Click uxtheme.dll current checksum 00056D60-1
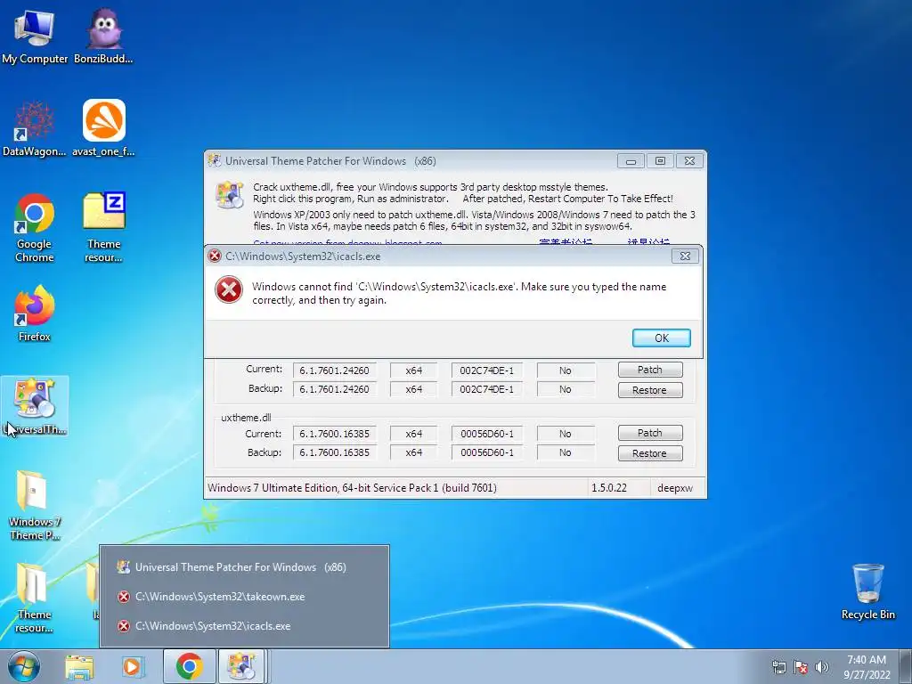 (x=487, y=434)
